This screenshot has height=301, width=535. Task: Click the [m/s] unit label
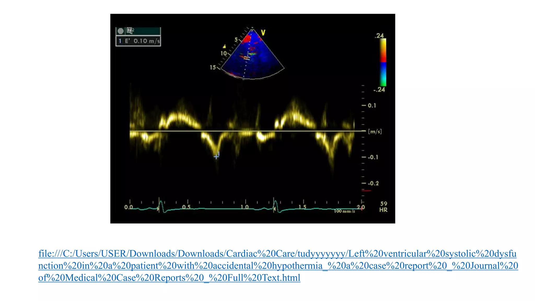point(375,131)
